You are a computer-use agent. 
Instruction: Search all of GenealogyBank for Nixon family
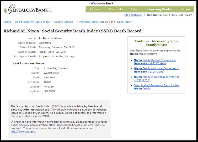tap(156, 87)
